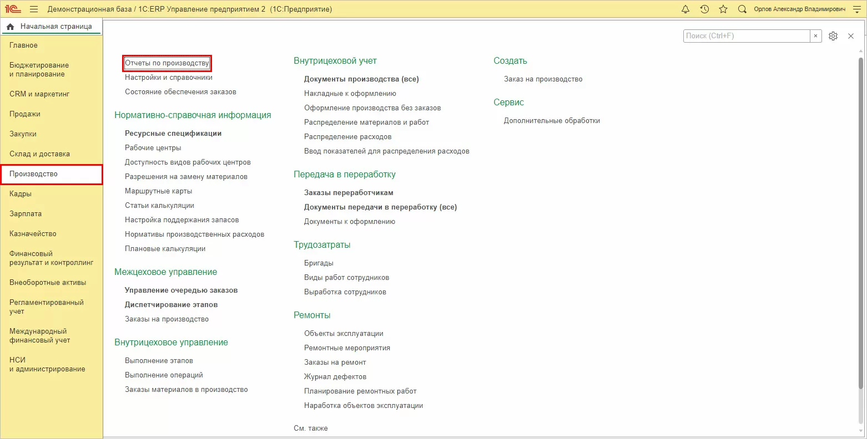Click user name Орлов Александр Владимирович
Viewport: 867px width, 439px height.
[800, 9]
